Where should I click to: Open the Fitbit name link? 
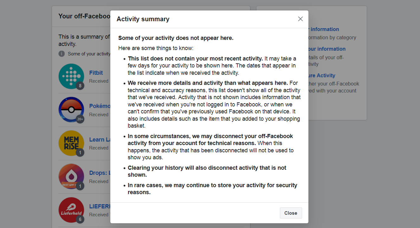[96, 73]
